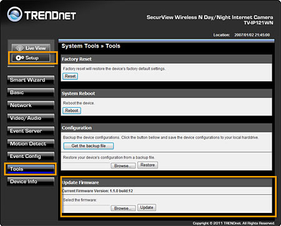
Task: Open the Setup page
Action: [31, 57]
